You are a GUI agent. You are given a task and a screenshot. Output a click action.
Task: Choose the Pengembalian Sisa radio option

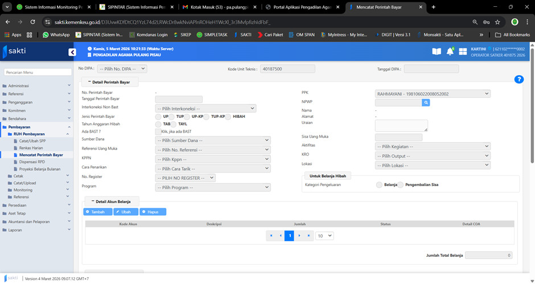(401, 184)
